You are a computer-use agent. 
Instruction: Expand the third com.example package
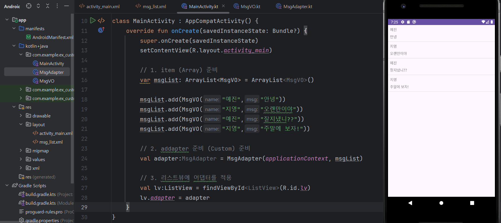pyautogui.click(x=21, y=98)
